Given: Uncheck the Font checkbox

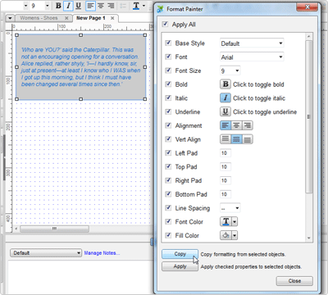Looking at the screenshot, I should tap(168, 57).
